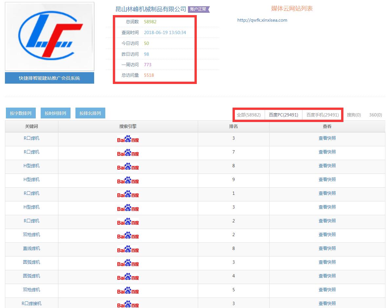Click the 快捷排智能建站推广会员系统 button
Viewport: 390px width, 308px height.
coord(50,78)
